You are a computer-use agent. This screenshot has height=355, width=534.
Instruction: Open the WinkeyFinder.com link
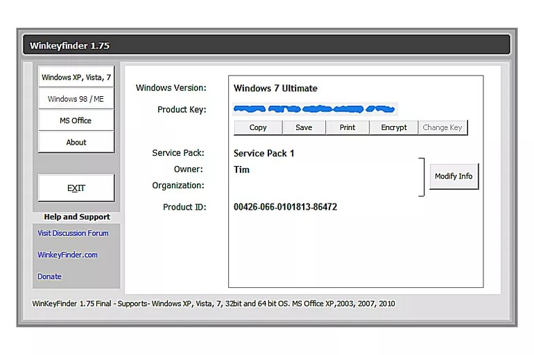tap(67, 255)
